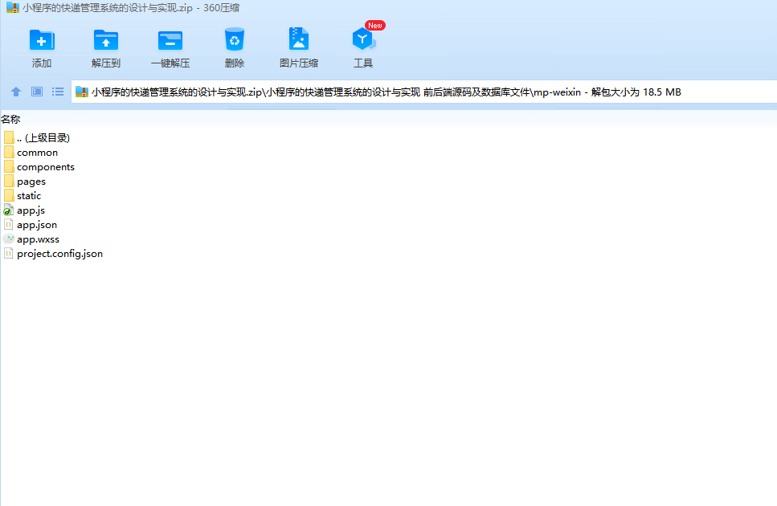The height and width of the screenshot is (506, 777).
Task: Open the 工具 (Tools) icon with New badge
Action: (x=363, y=39)
